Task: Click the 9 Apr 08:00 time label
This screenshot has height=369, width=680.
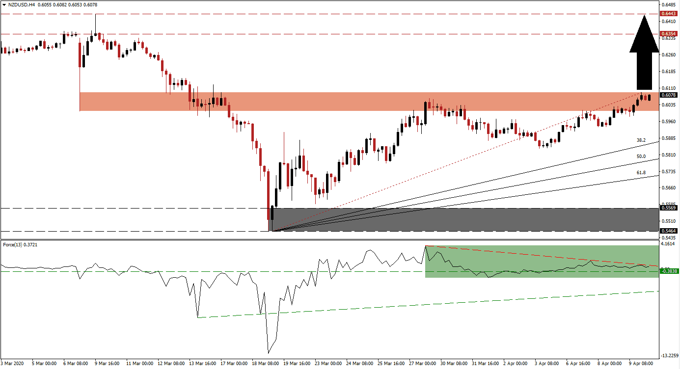Action: [641, 364]
